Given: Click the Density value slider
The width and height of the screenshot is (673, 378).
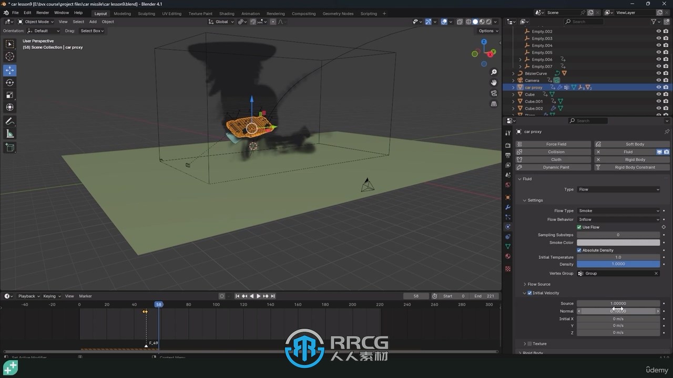Looking at the screenshot, I should tap(618, 264).
